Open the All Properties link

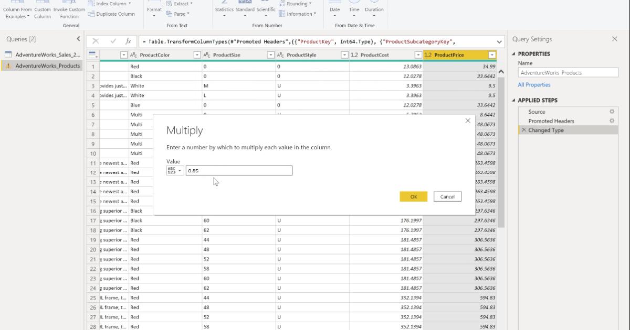coord(533,84)
